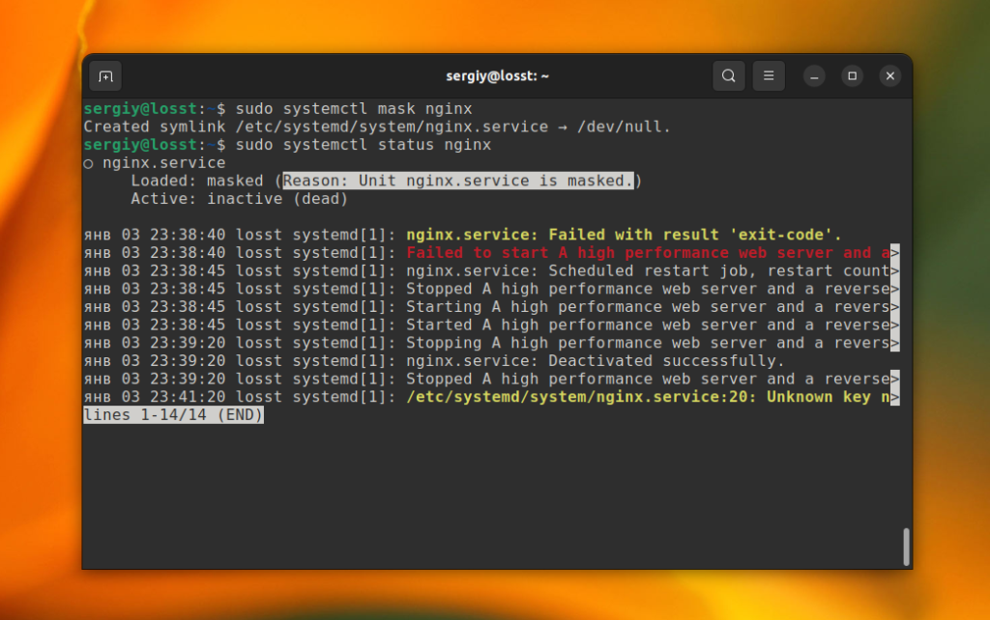This screenshot has height=620, width=990.
Task: Open the hamburger main menu
Action: coord(769,76)
